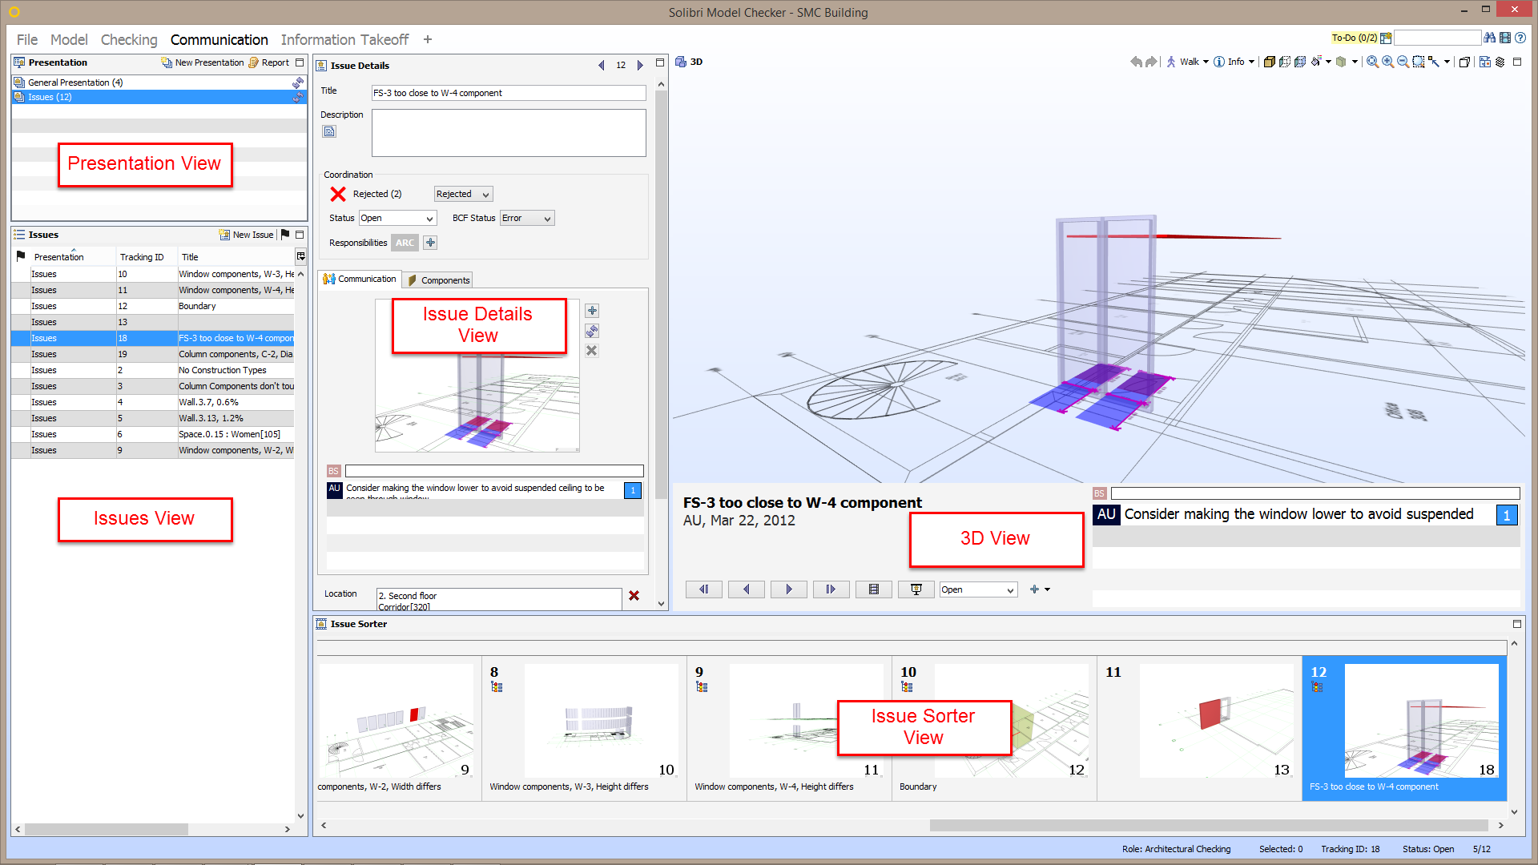
Task: Open the Checking menu tab
Action: point(129,39)
